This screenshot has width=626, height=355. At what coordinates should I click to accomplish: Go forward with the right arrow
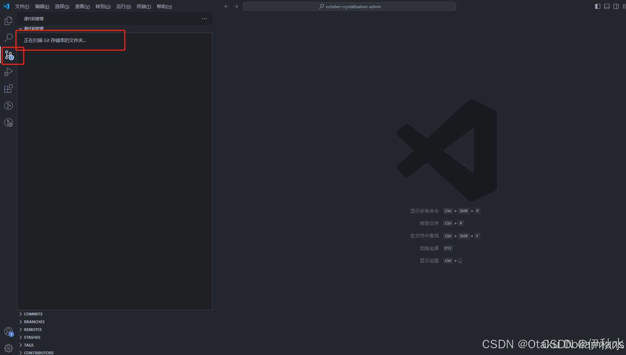236,6
